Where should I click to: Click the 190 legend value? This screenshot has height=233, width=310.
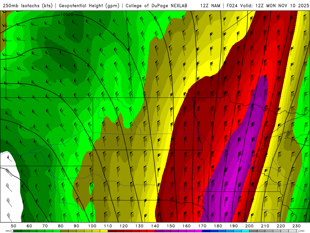(x=234, y=226)
